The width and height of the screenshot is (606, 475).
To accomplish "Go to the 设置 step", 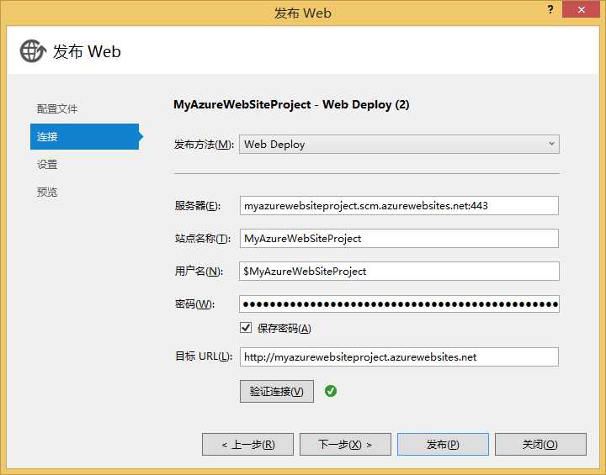I will (47, 165).
